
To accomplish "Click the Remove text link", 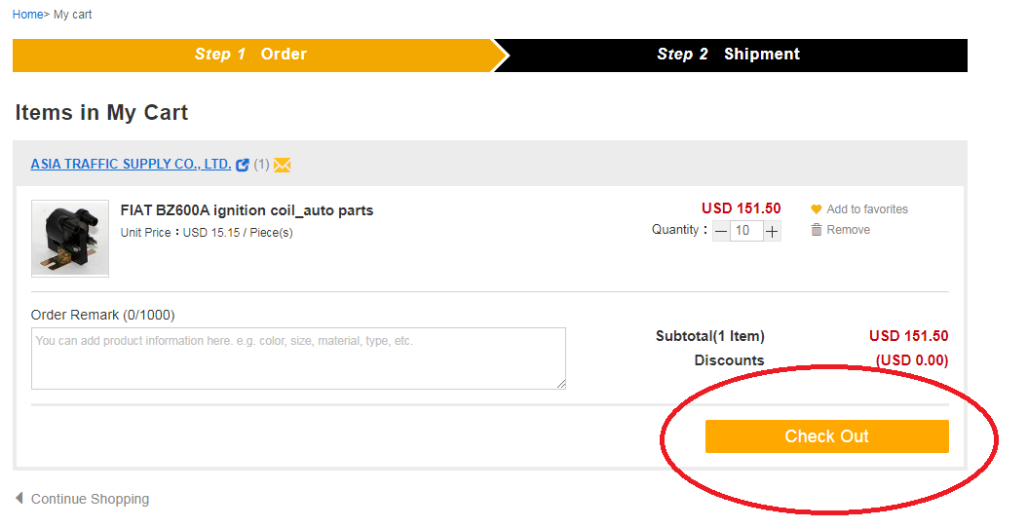I will [848, 230].
